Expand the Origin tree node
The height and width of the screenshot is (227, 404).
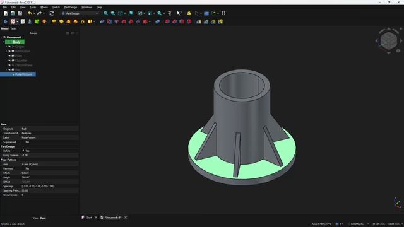(x=6, y=47)
